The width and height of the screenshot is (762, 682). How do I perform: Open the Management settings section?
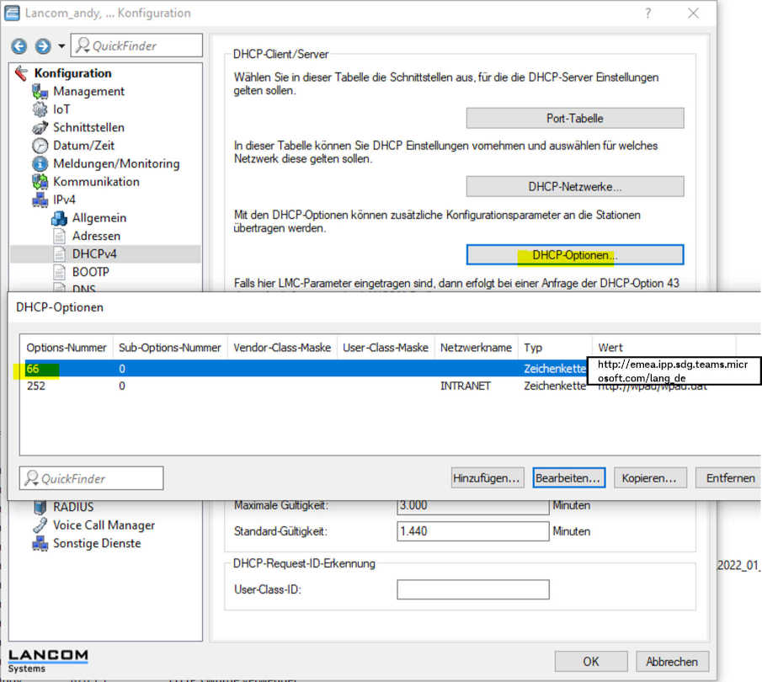(x=88, y=91)
